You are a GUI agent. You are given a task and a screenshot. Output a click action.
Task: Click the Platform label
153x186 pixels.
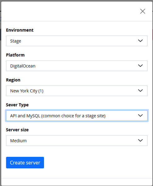click(15, 55)
